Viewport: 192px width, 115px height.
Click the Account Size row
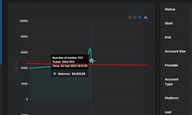(x=176, y=51)
